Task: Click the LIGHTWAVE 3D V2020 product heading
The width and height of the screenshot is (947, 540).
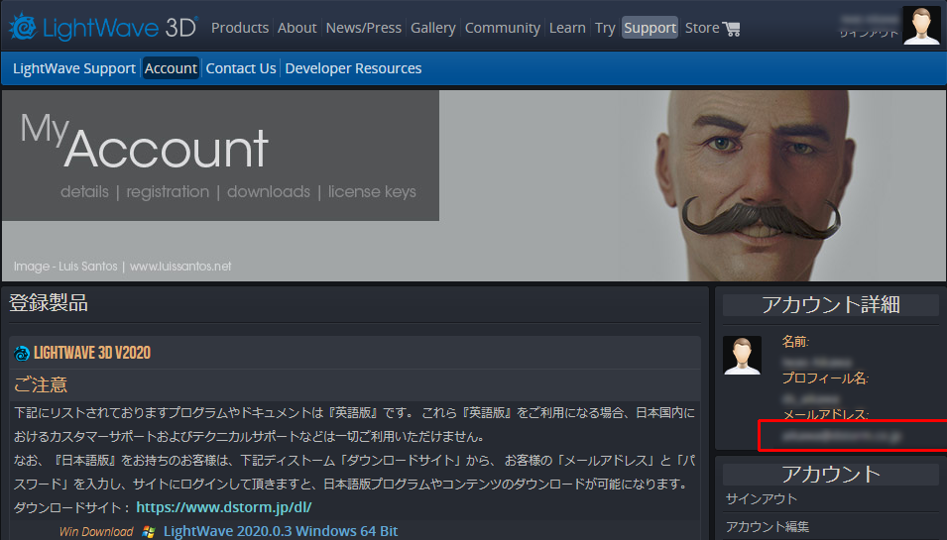Action: coord(92,353)
